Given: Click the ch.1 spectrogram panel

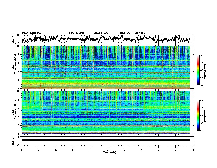Looking at the screenshot, I should (105, 67).
